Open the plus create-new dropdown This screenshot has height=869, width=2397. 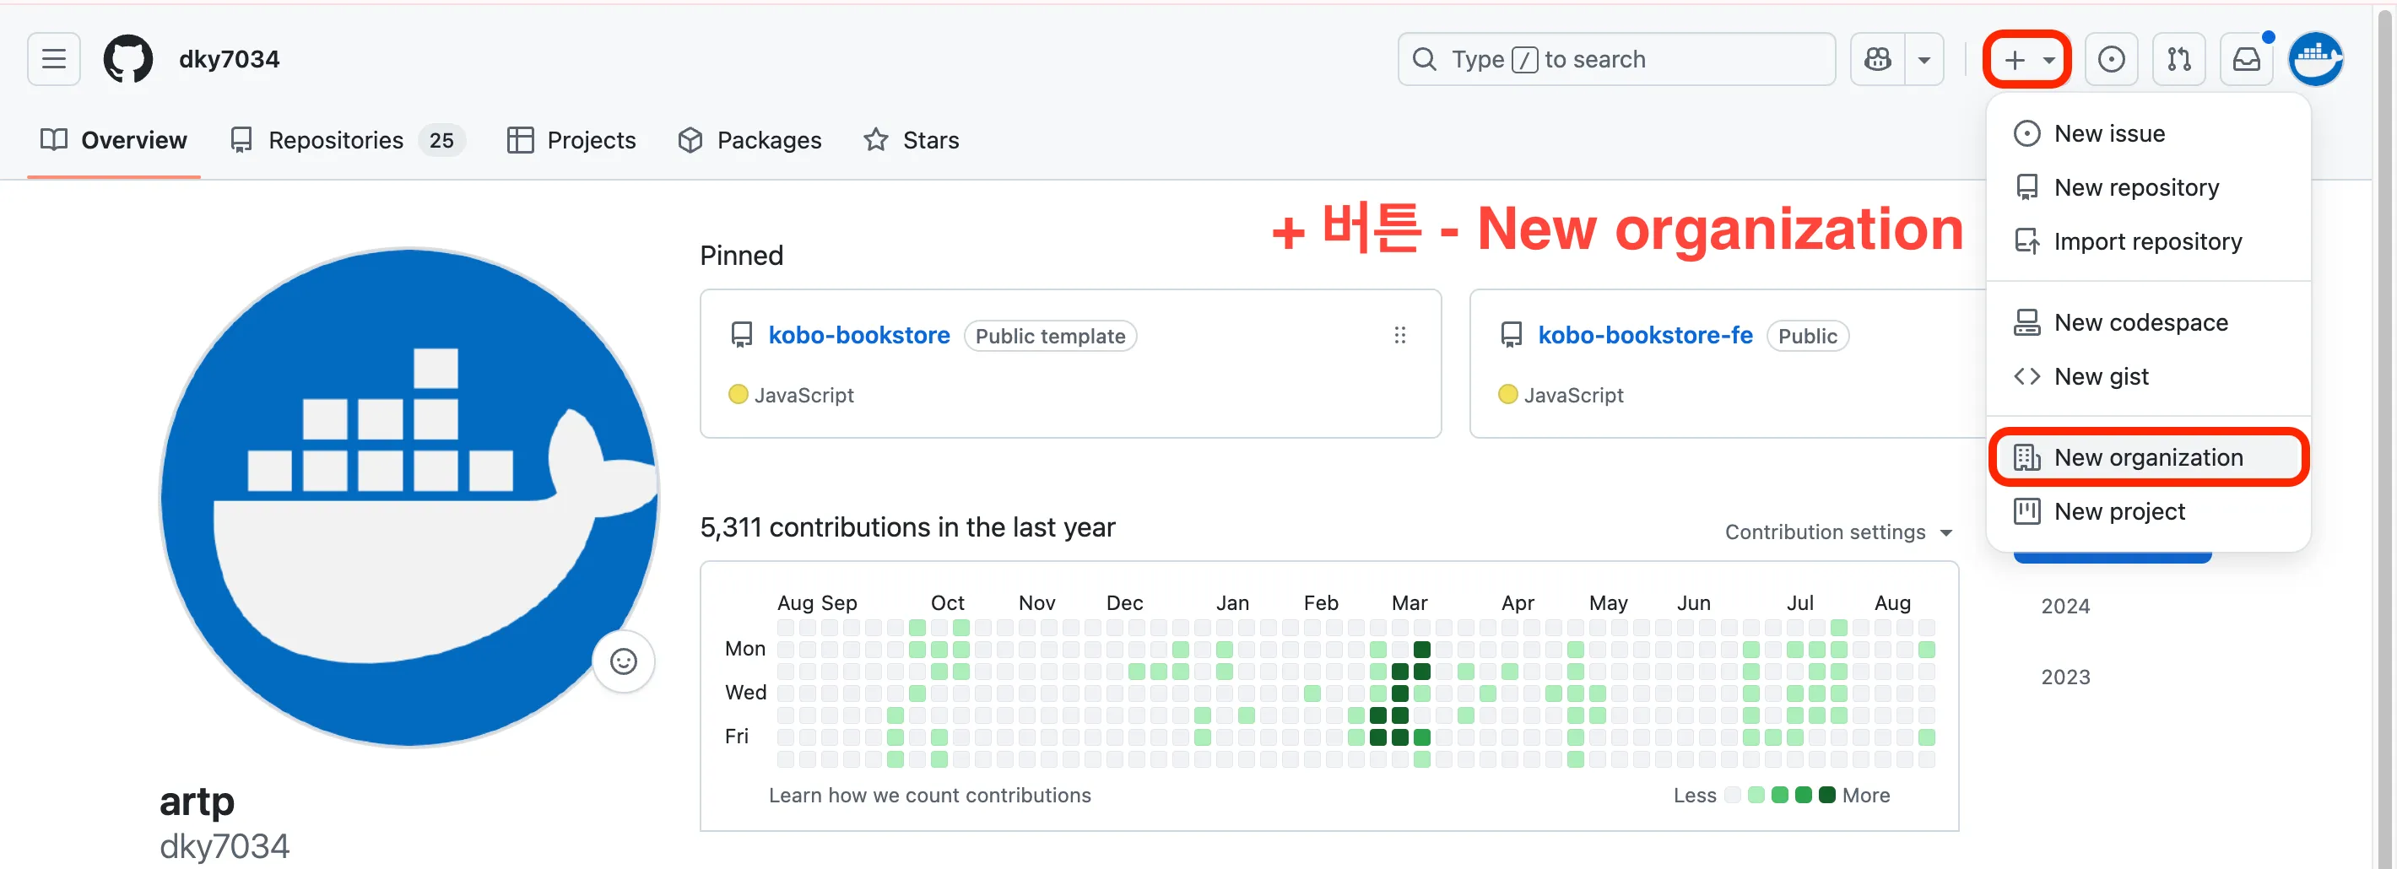click(x=2026, y=60)
